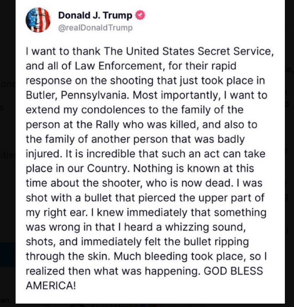This screenshot has height=307, width=294.
Task: Click the phrase "GOD BLESS AMERICA!"
Action: (145, 279)
